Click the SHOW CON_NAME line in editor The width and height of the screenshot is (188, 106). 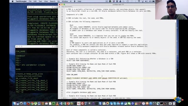72,74
